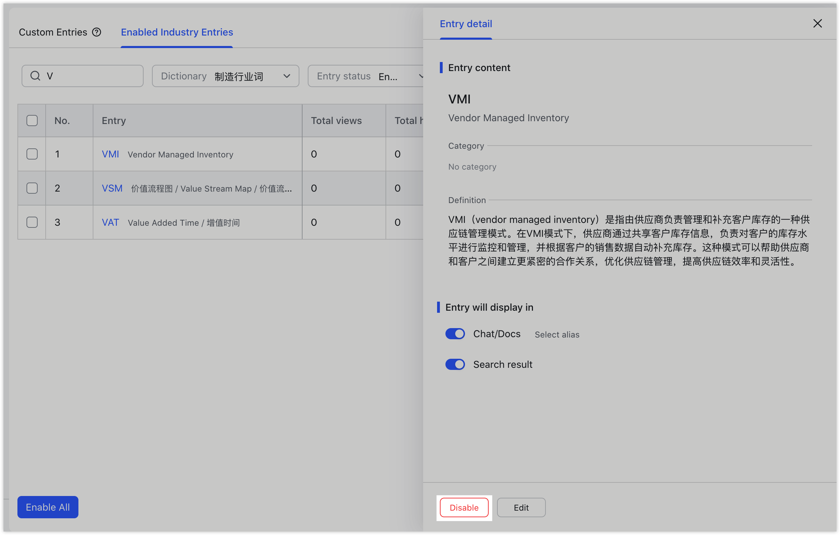Click the search input containing V
840x535 pixels.
(82, 76)
